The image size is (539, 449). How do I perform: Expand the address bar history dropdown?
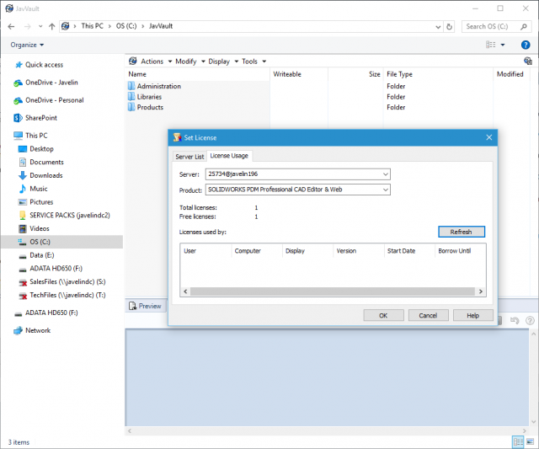tap(438, 26)
